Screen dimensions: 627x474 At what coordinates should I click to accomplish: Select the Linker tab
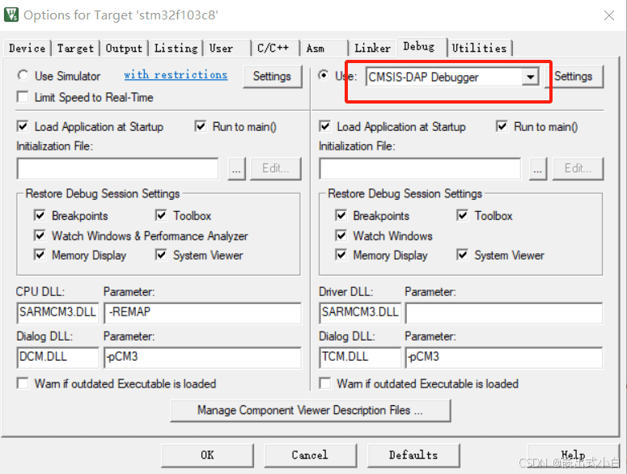pyautogui.click(x=373, y=48)
